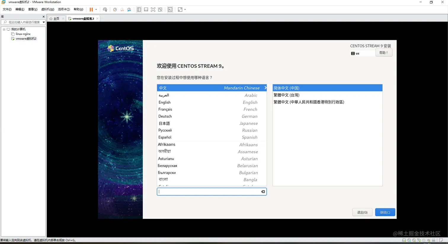The image size is (448, 244).
Task: Open the 文件(F) menu
Action: [x=7, y=9]
